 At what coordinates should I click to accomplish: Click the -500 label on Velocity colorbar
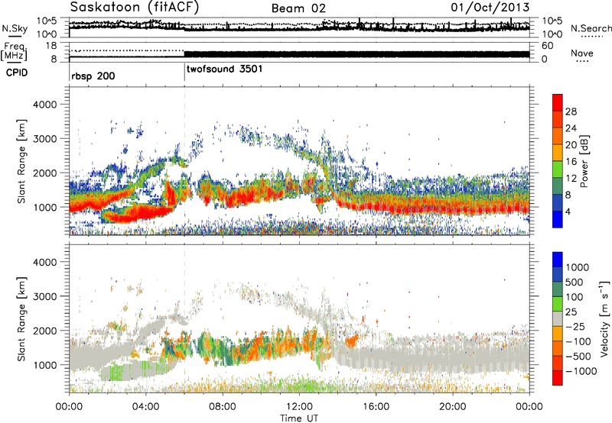[x=578, y=357]
